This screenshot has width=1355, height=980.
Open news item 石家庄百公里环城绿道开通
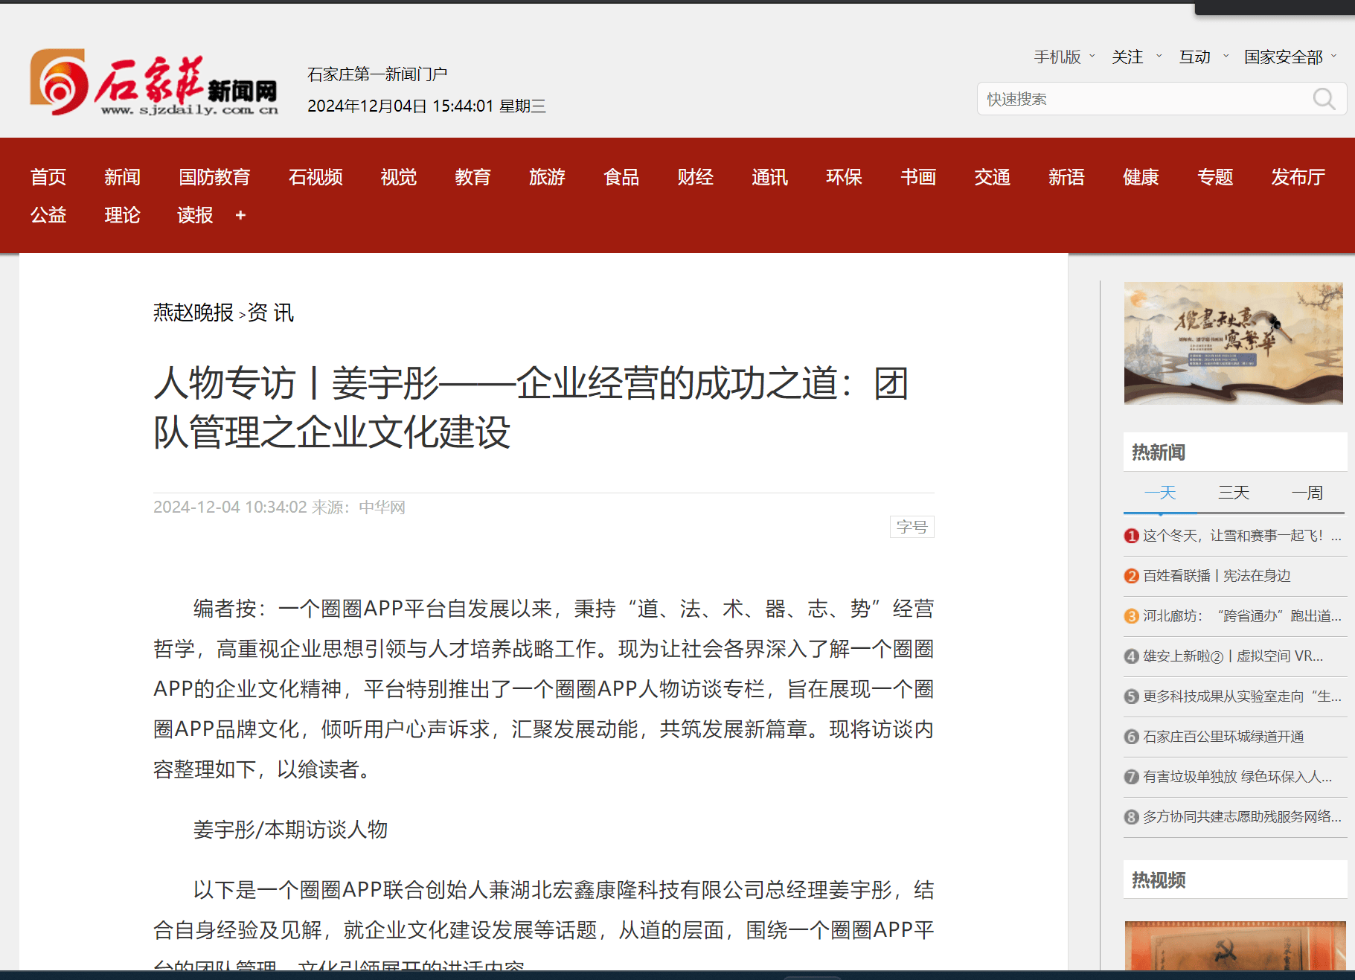coord(1223,737)
